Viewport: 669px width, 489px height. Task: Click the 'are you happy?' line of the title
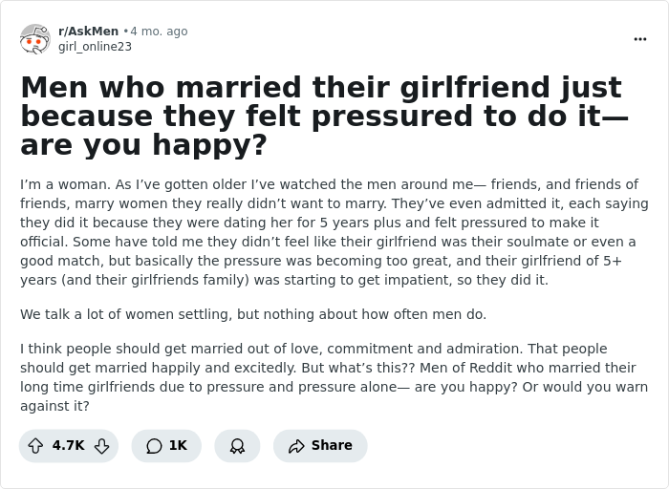(143, 146)
